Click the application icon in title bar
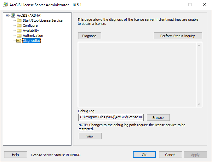 (5, 5)
